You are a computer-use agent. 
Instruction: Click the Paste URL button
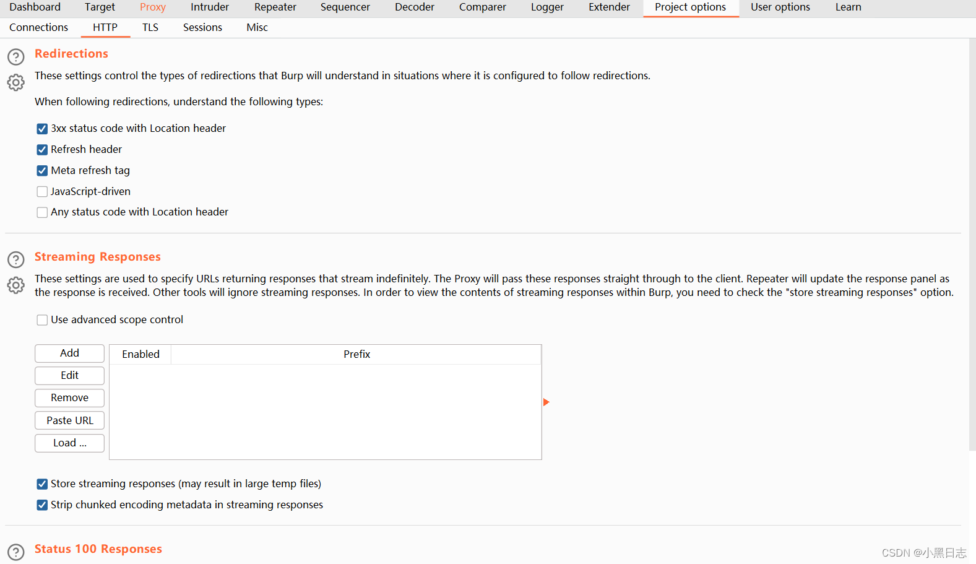[69, 421]
